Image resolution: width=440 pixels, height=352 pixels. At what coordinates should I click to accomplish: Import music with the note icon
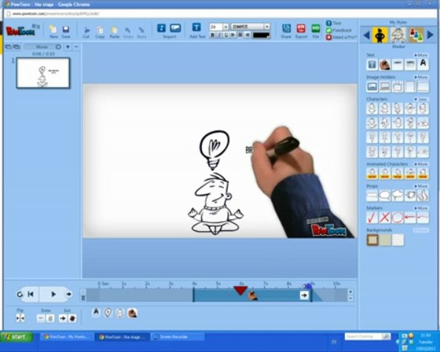[x=161, y=28]
